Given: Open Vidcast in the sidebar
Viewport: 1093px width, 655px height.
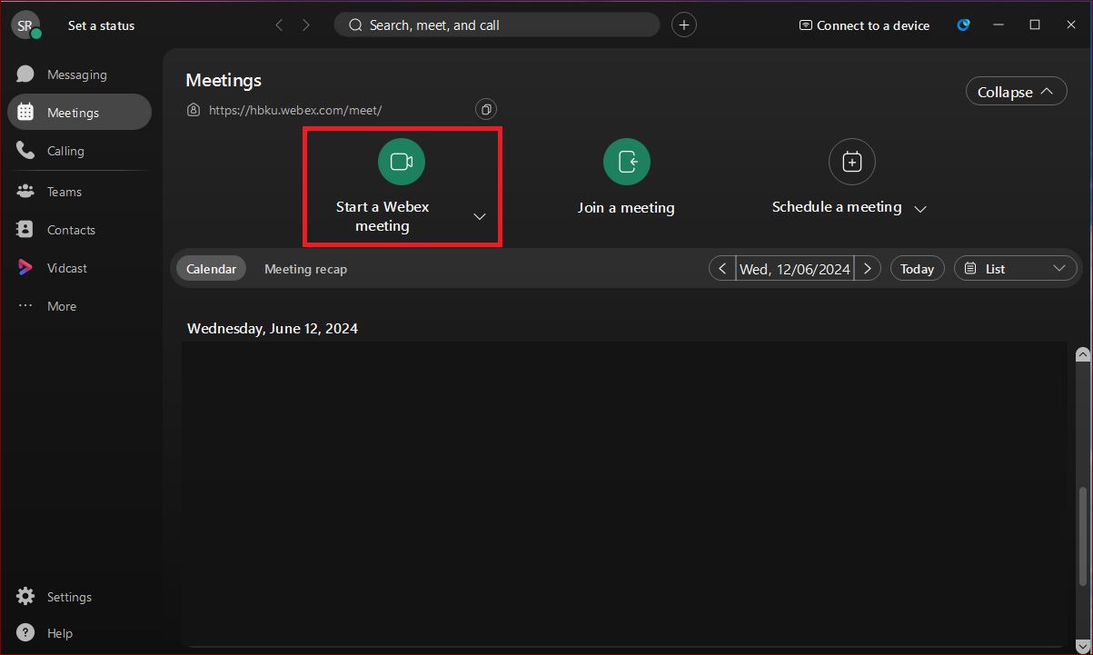Looking at the screenshot, I should (x=79, y=268).
